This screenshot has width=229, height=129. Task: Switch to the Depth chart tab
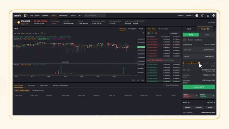tap(141, 29)
